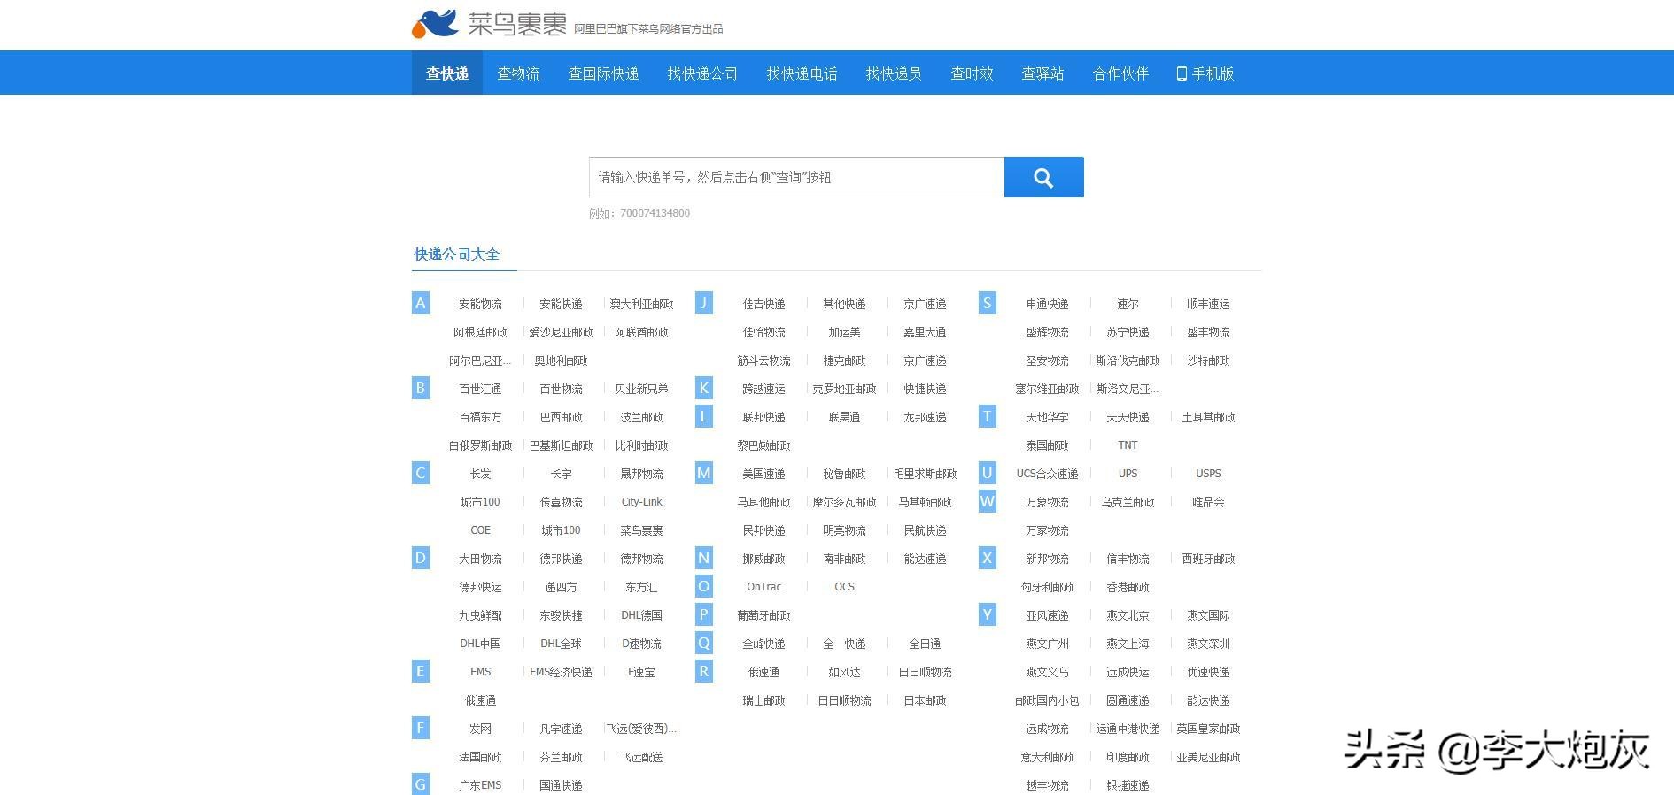The width and height of the screenshot is (1674, 795).
Task: Open the 查快递 nav tab
Action: (x=447, y=73)
